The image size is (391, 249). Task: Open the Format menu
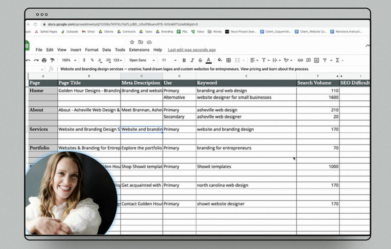point(92,50)
